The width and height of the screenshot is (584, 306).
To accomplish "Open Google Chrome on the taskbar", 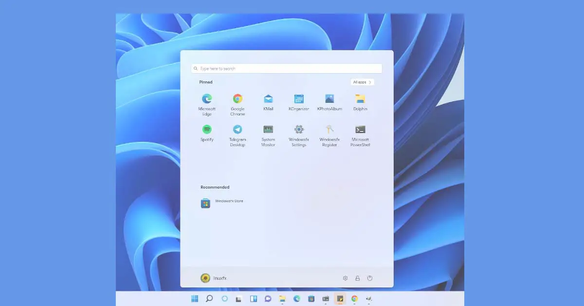I will click(355, 299).
